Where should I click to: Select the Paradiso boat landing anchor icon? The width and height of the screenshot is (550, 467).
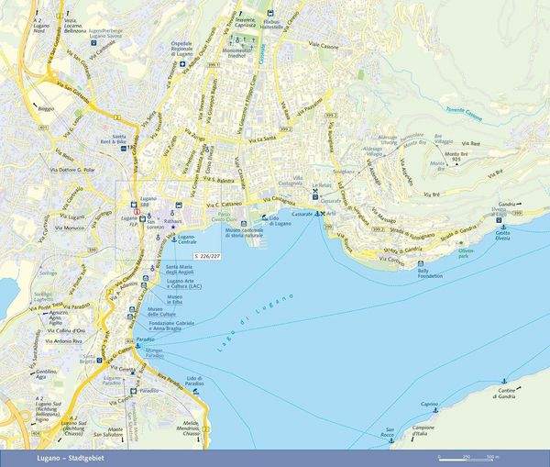[x=137, y=346]
